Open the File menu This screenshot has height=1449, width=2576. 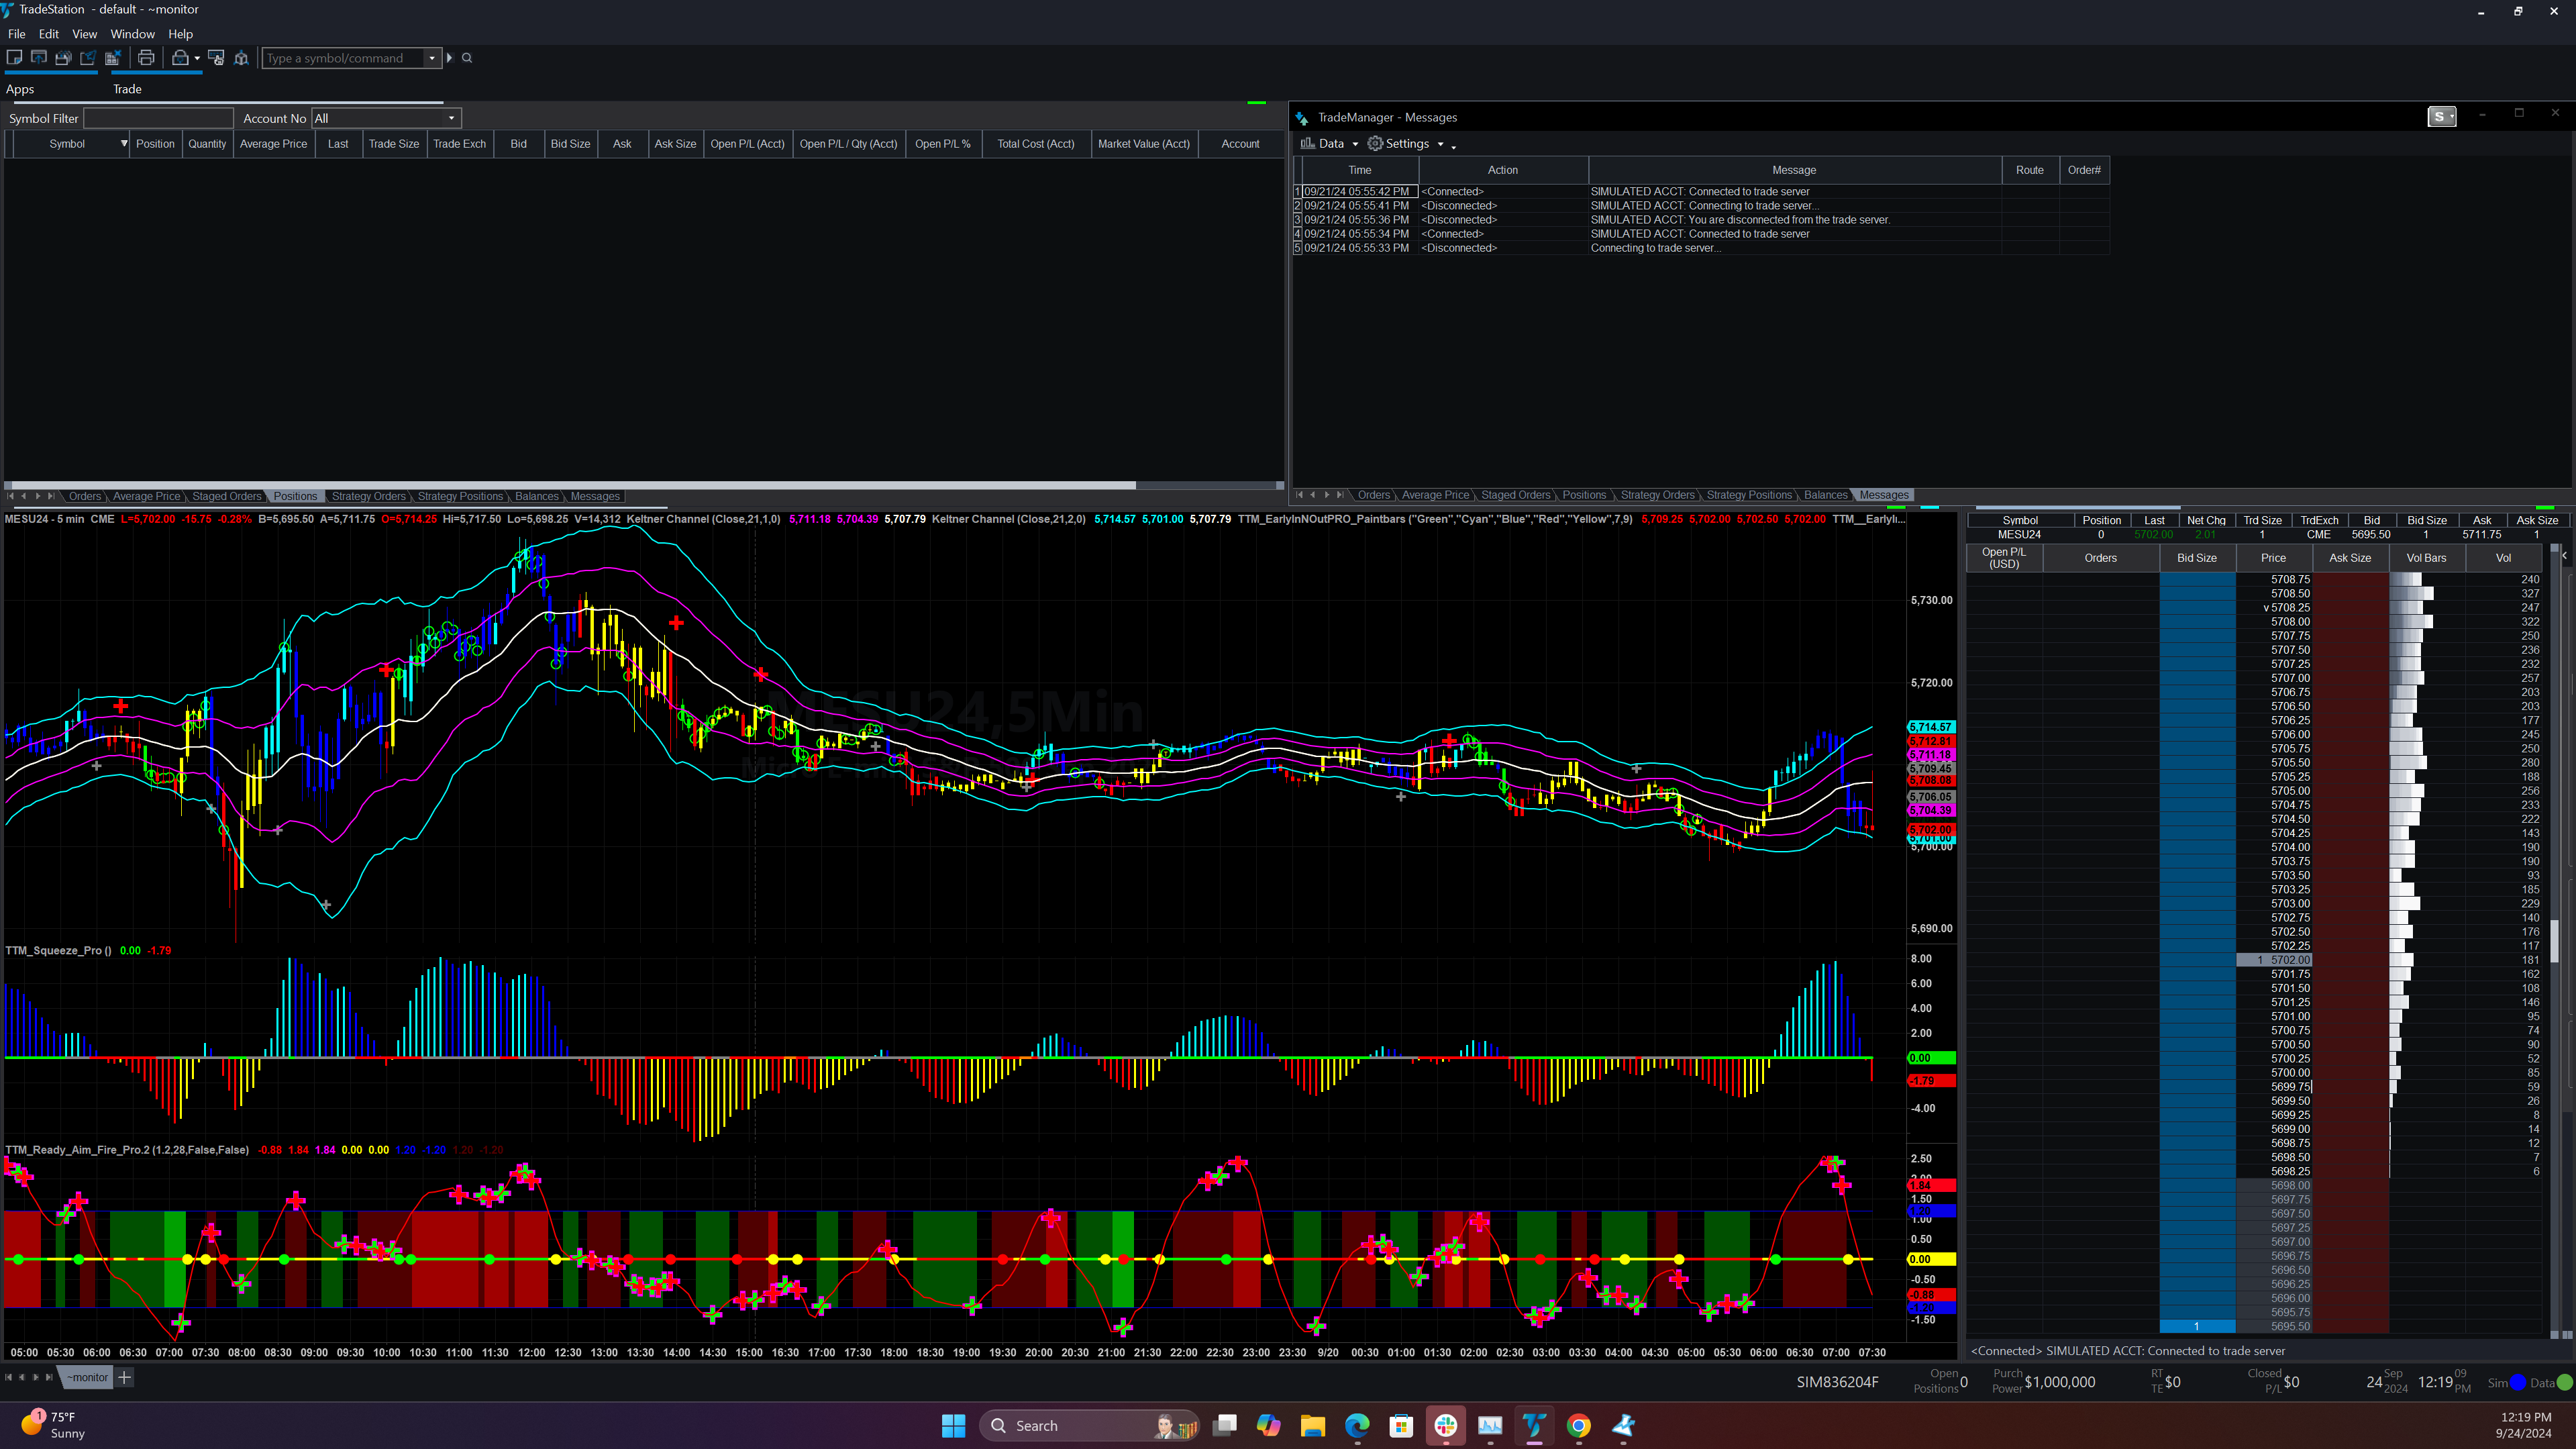pyautogui.click(x=17, y=34)
